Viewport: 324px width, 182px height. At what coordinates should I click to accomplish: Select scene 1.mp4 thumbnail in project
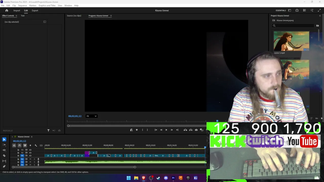click(x=291, y=41)
